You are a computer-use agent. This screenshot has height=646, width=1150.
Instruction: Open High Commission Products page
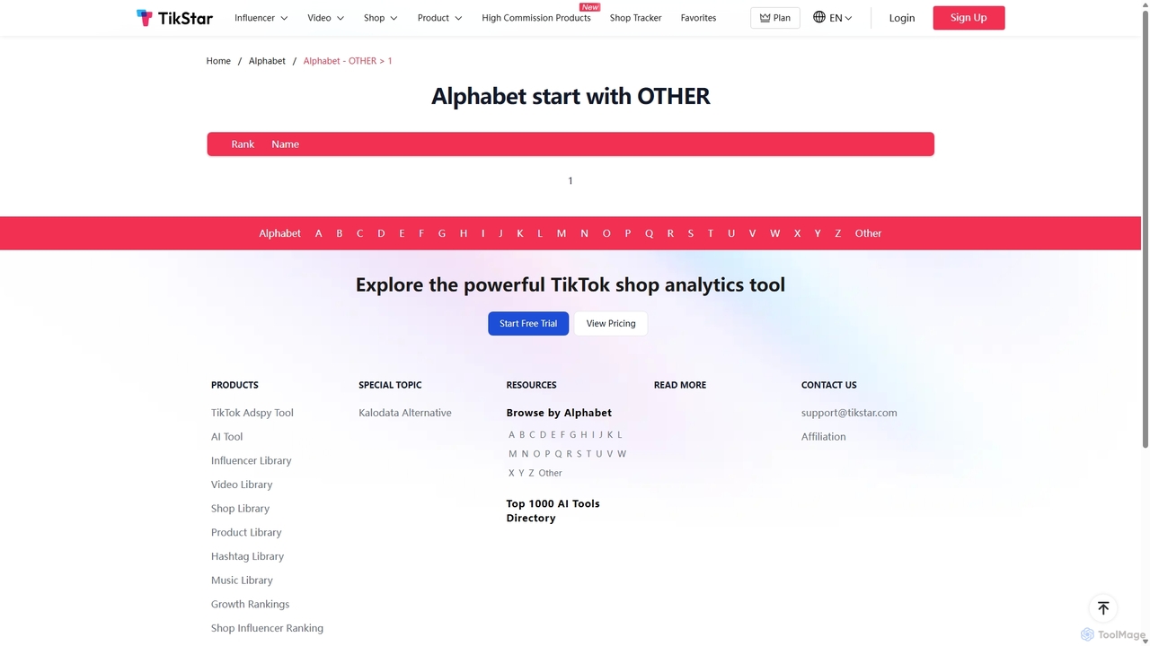pyautogui.click(x=536, y=18)
